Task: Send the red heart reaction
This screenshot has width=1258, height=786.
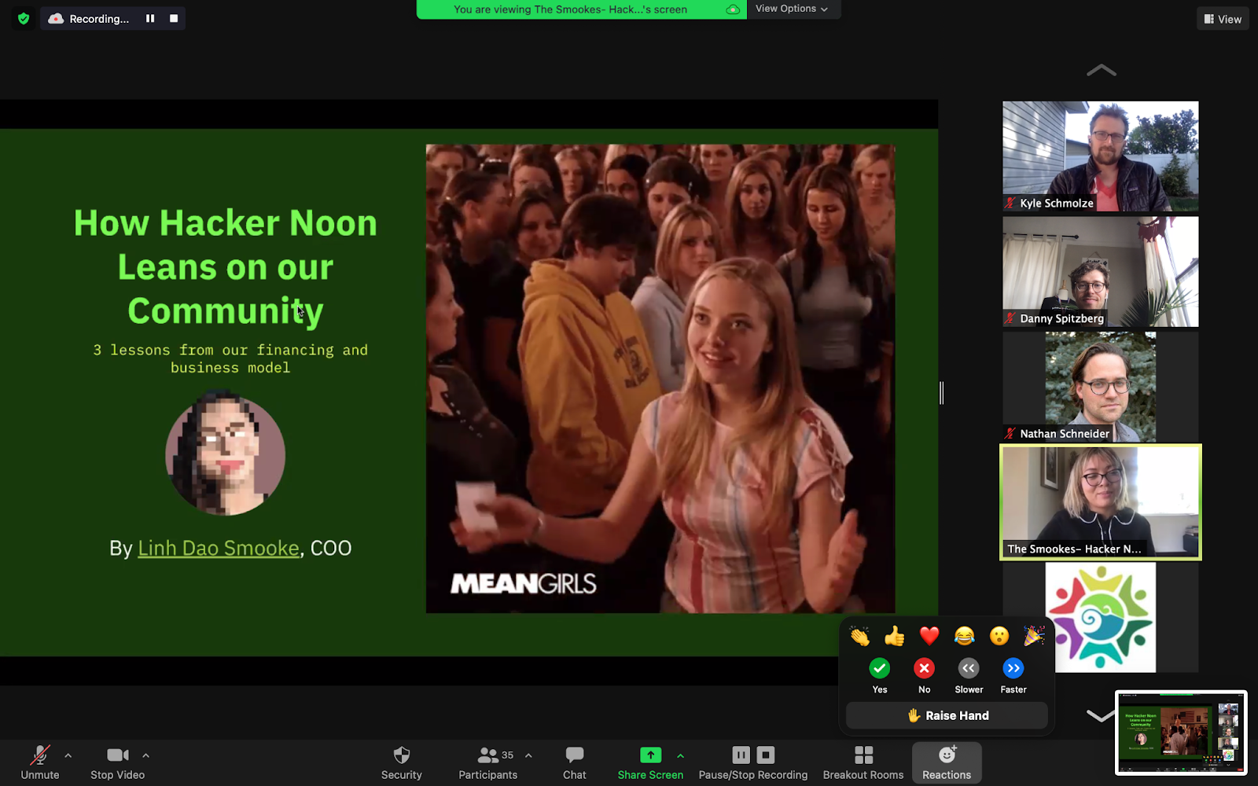Action: coord(929,636)
